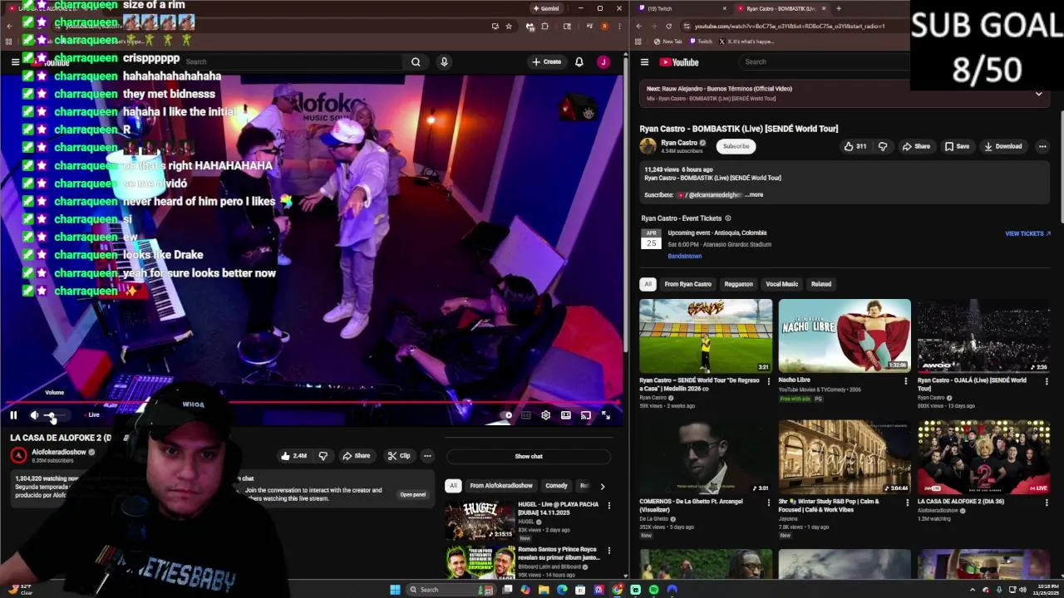
Task: Create a Clip of the stream
Action: (x=399, y=455)
